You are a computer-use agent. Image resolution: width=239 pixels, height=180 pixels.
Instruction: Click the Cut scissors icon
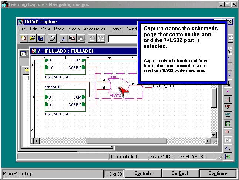pos(63,38)
